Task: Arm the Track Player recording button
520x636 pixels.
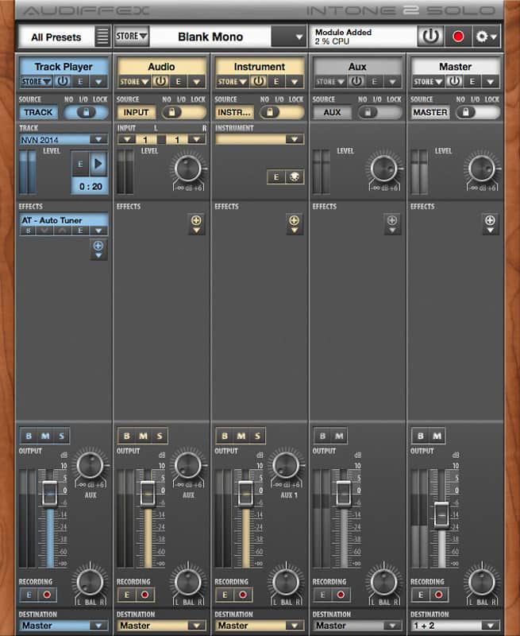Action: pyautogui.click(x=48, y=595)
